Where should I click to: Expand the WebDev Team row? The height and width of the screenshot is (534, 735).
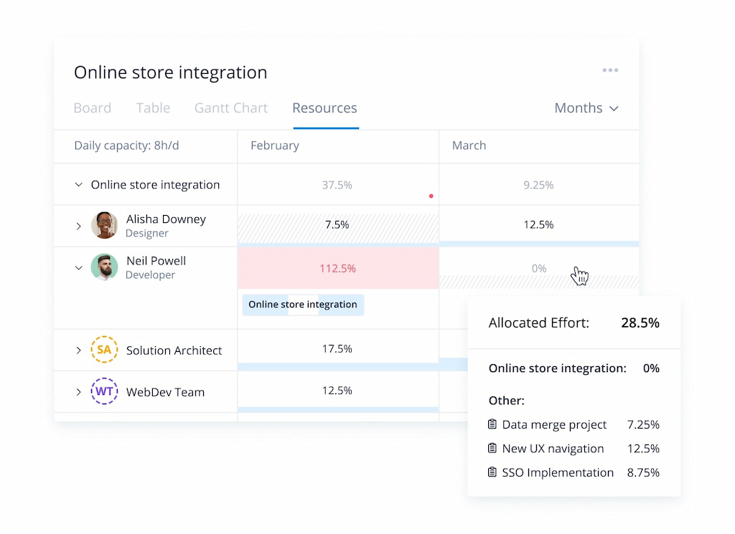[x=79, y=392]
